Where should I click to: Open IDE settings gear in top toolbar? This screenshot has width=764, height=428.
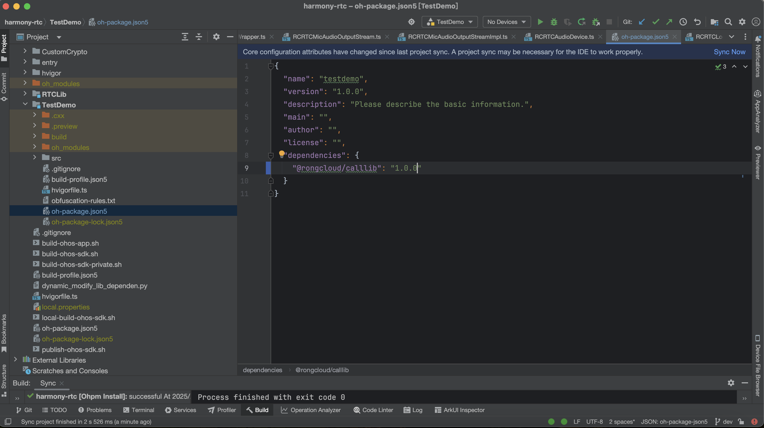(742, 22)
